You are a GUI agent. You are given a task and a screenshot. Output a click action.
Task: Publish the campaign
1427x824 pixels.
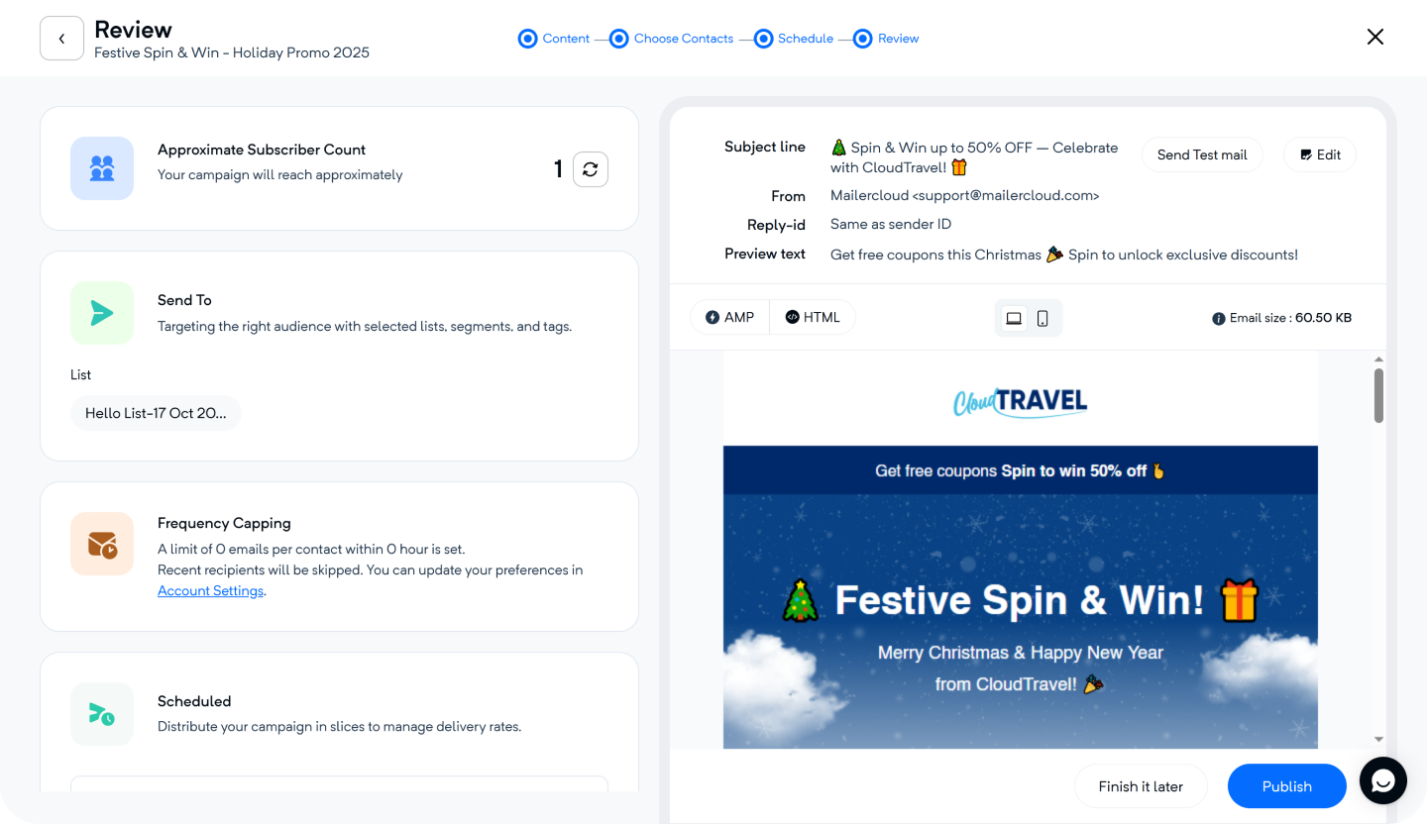[1287, 786]
